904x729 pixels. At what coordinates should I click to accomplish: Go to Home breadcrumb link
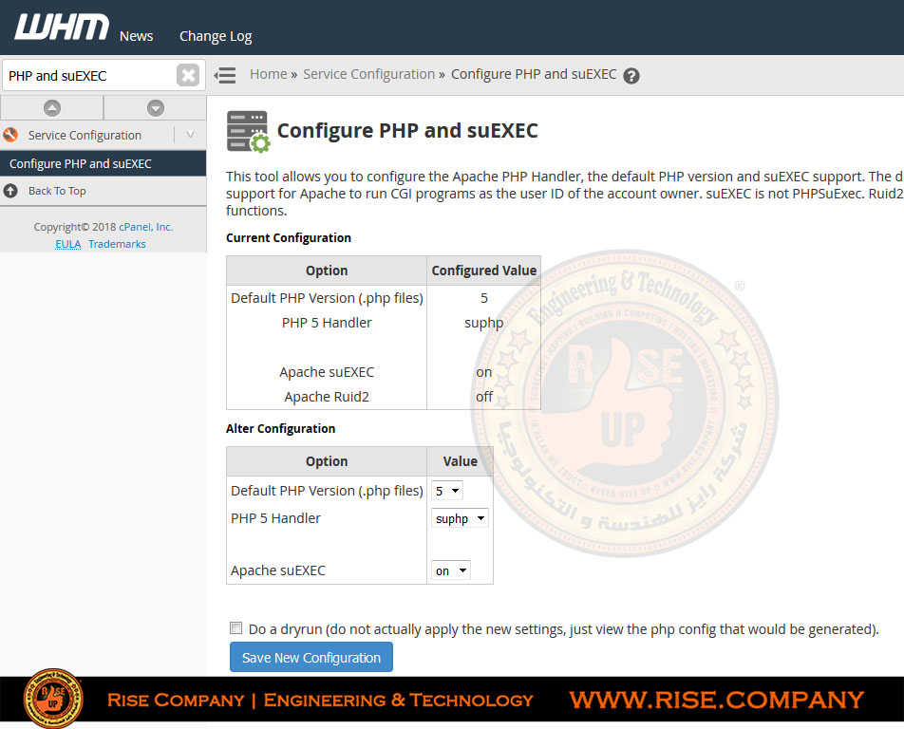click(268, 74)
